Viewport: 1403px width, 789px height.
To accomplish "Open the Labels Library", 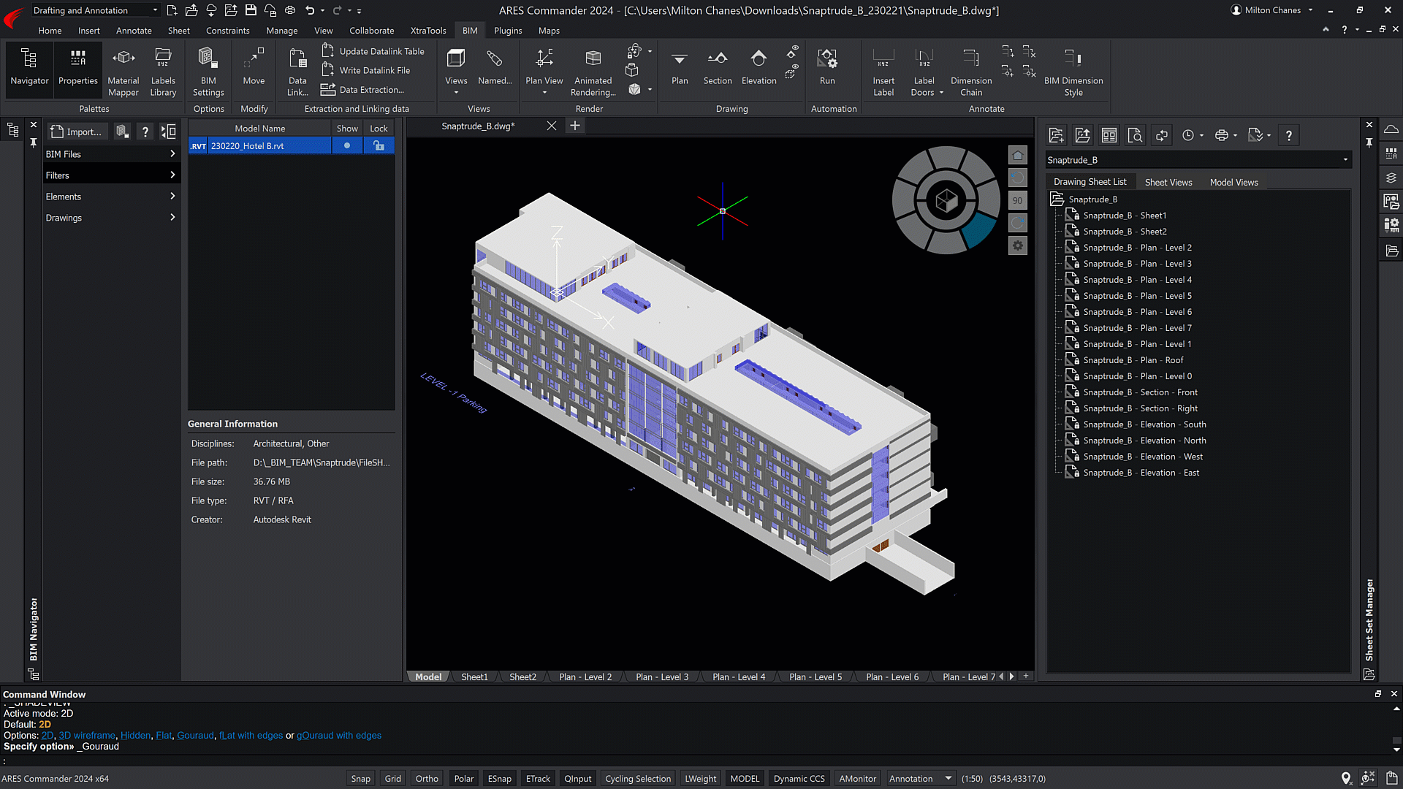I will click(163, 72).
